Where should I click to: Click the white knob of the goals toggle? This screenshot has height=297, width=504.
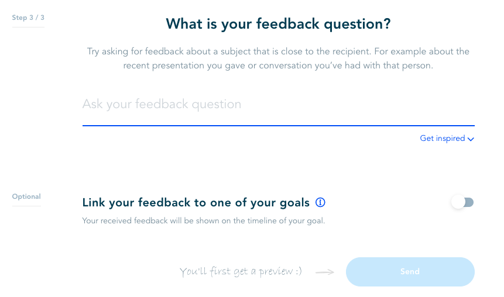click(x=458, y=202)
